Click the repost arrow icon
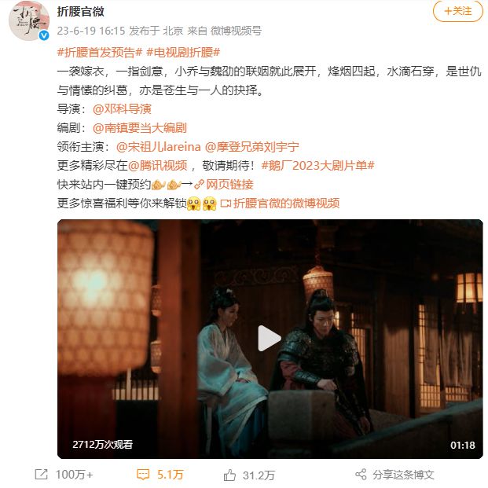This screenshot has height=488, width=488. coord(41,475)
